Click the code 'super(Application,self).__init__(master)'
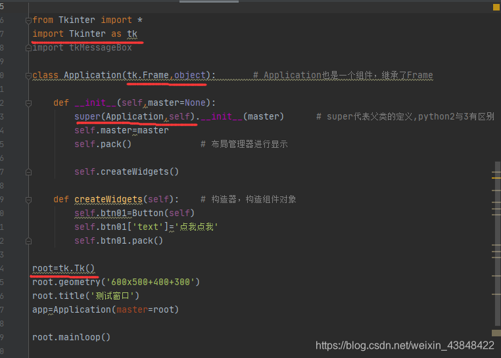The width and height of the screenshot is (501, 358). tap(179, 116)
